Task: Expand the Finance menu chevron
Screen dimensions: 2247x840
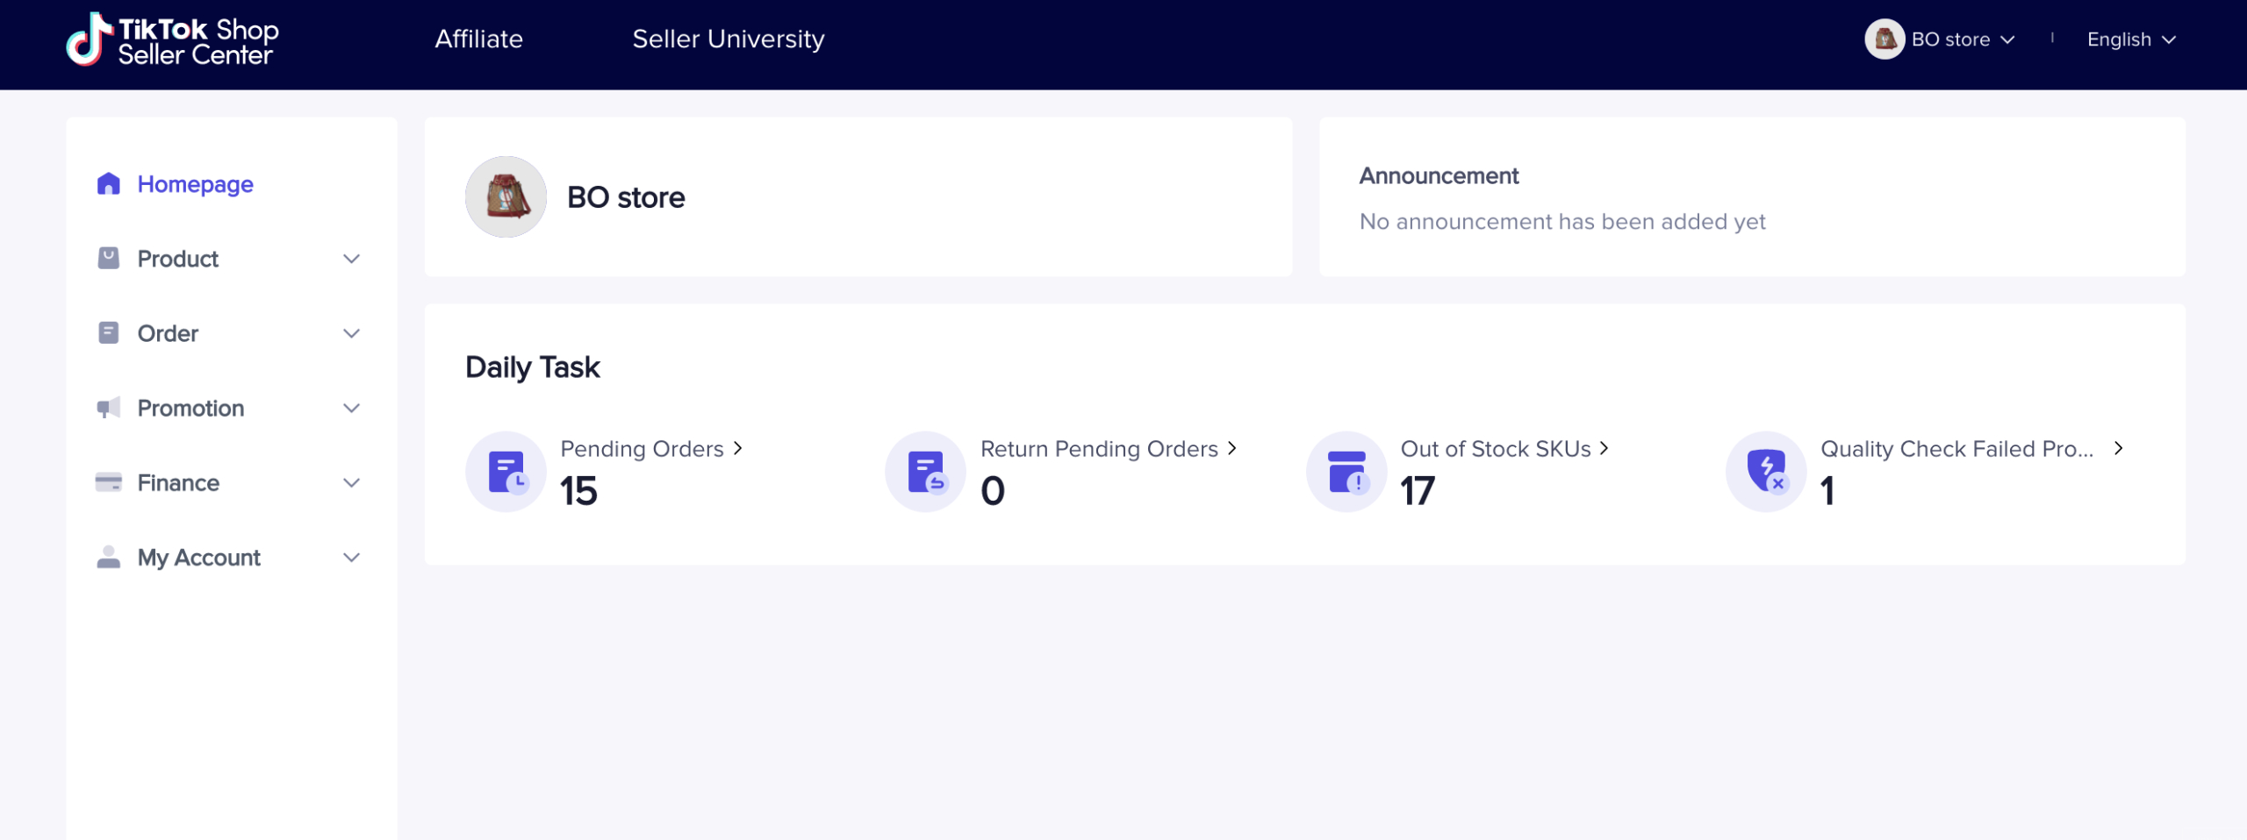Action: pos(351,482)
